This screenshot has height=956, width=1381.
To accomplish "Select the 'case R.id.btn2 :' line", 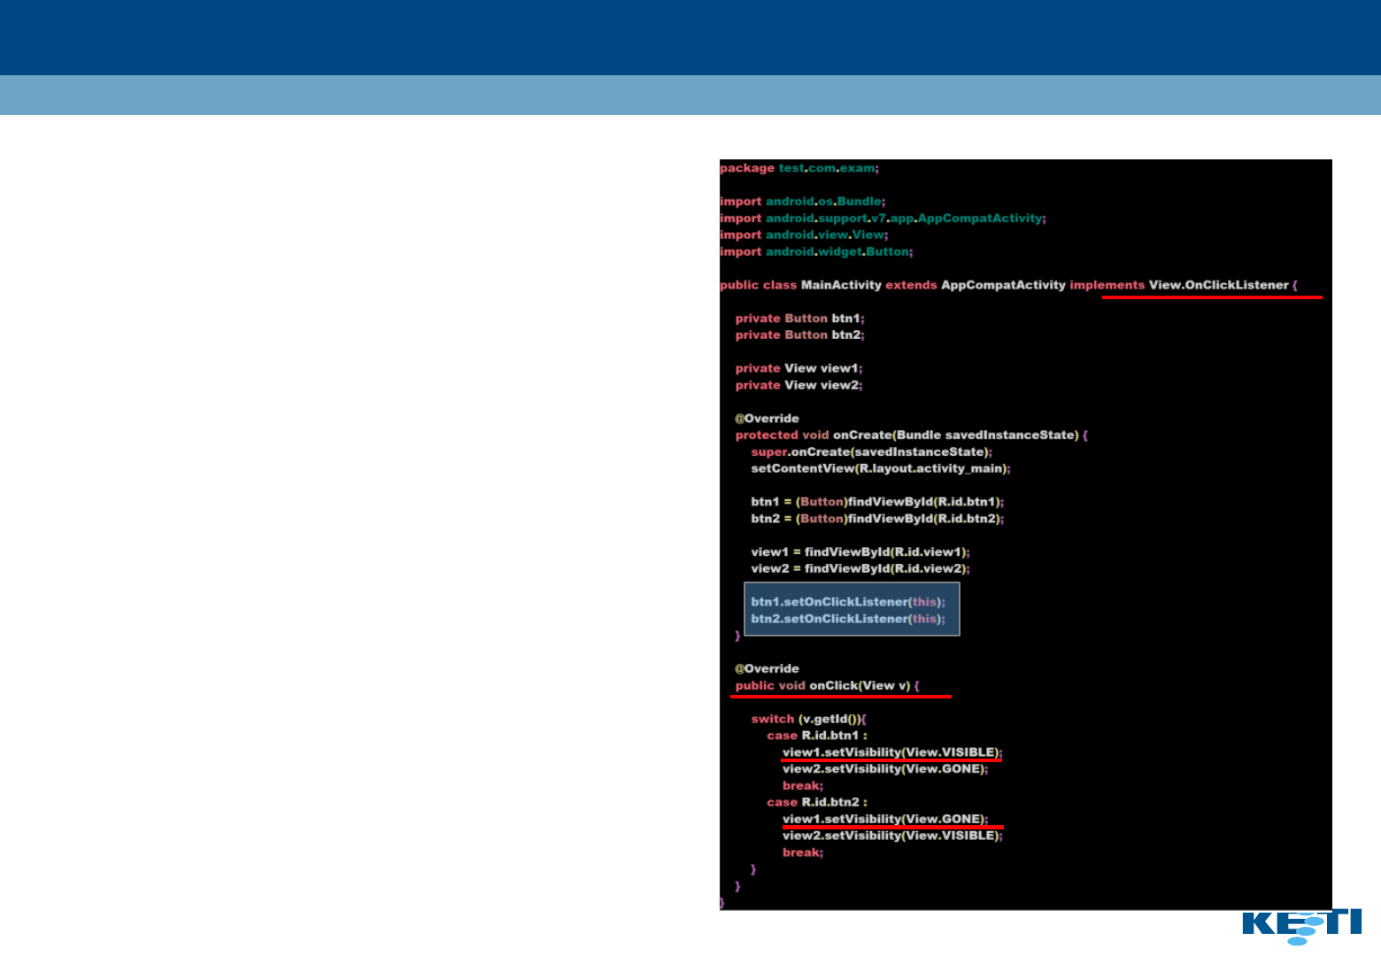I will (x=817, y=803).
